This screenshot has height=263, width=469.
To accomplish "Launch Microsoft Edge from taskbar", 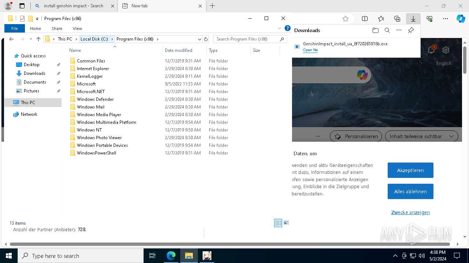I will 171,256.
